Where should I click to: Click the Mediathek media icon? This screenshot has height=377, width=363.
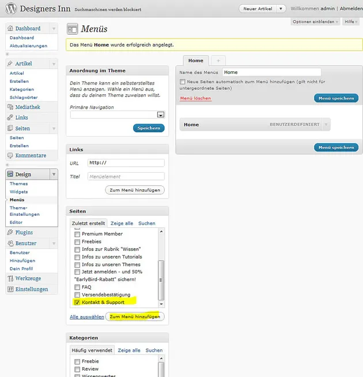click(10, 107)
